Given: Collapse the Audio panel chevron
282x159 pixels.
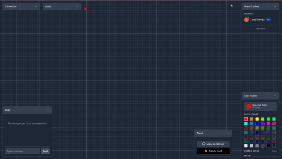Looking at the screenshot, I should [77, 7].
